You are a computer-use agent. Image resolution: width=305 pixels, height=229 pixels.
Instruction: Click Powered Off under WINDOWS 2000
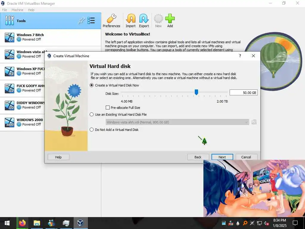(32, 124)
